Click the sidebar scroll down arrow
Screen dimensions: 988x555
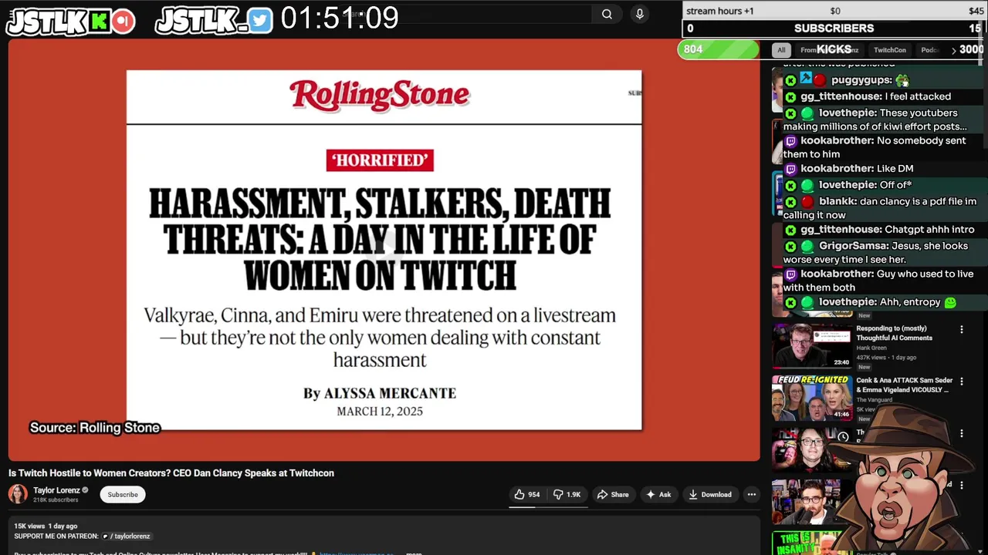(982, 550)
